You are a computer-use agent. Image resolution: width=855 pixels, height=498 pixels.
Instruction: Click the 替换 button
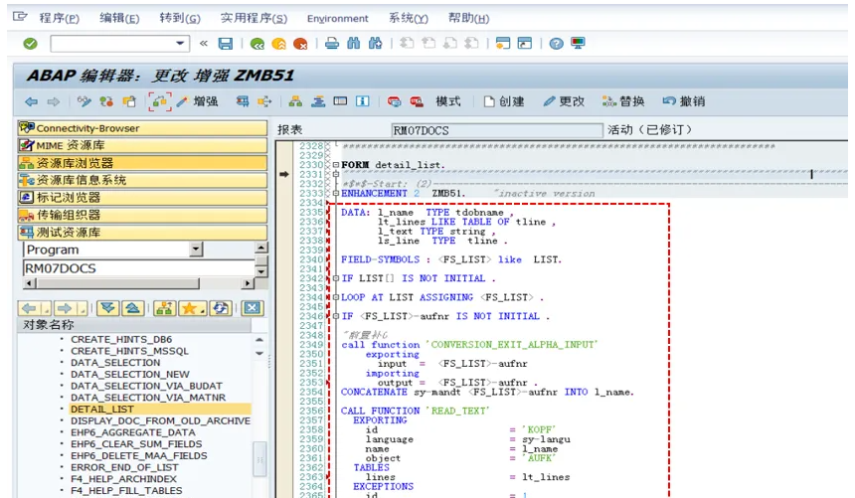point(623,101)
